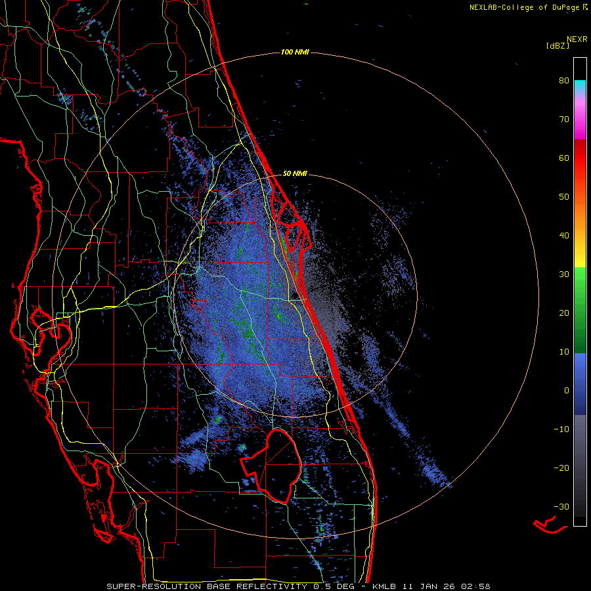This screenshot has width=591, height=591.
Task: Click the red Lake Okeechobee outline
Action: (271, 466)
